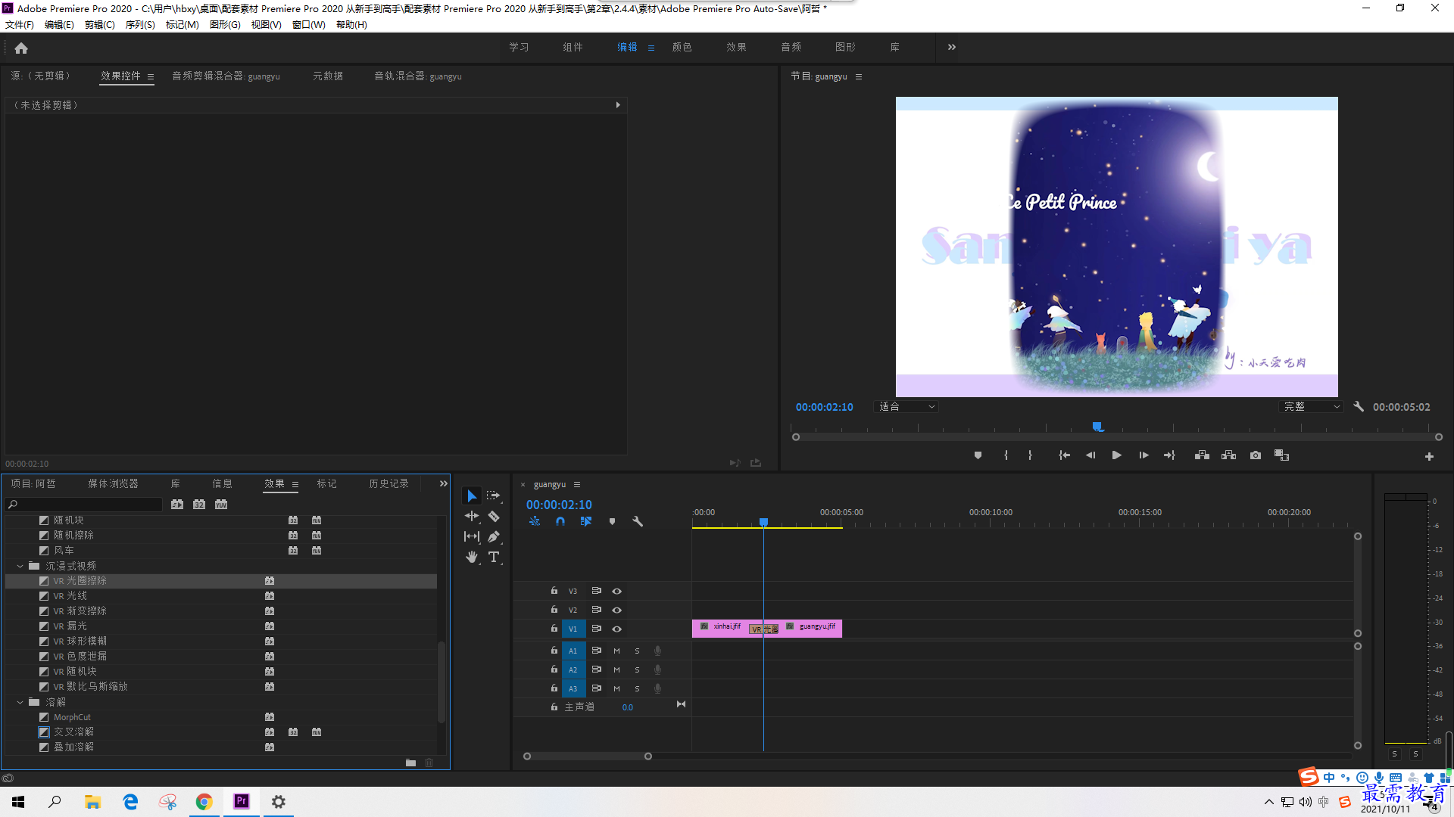Filter YUV Effects in Effects panel
Screen dimensions: 1454x817
tap(221, 505)
